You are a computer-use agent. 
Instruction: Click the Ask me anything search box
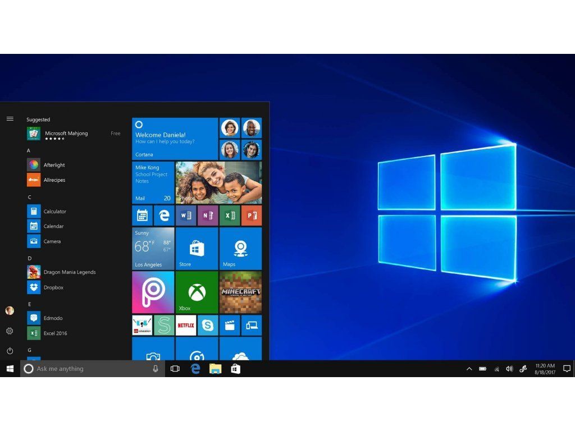click(x=92, y=369)
